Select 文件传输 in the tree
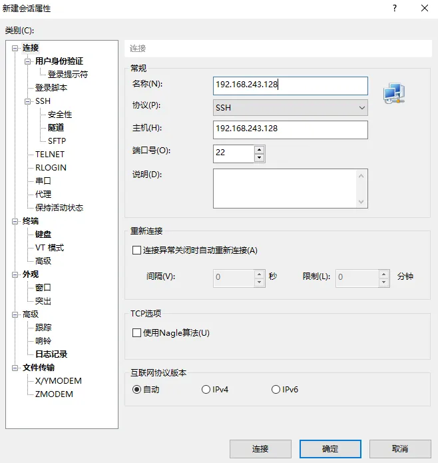 pyautogui.click(x=39, y=368)
